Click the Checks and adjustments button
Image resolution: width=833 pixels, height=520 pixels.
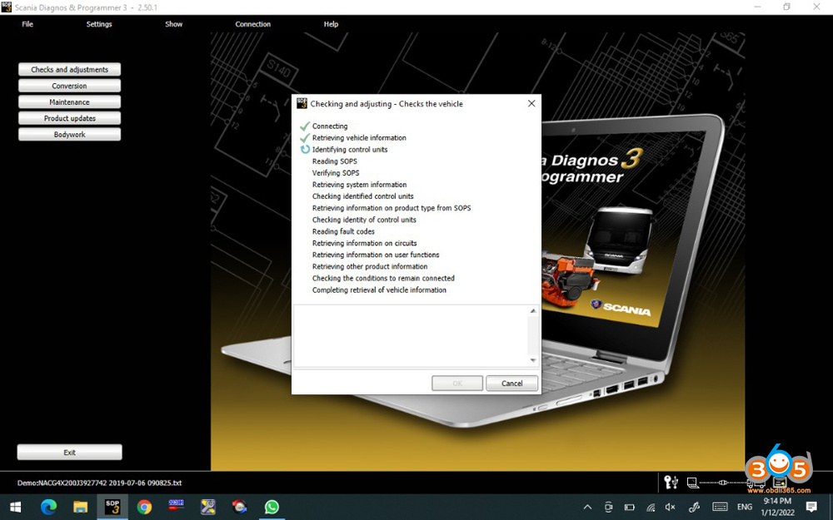point(69,70)
